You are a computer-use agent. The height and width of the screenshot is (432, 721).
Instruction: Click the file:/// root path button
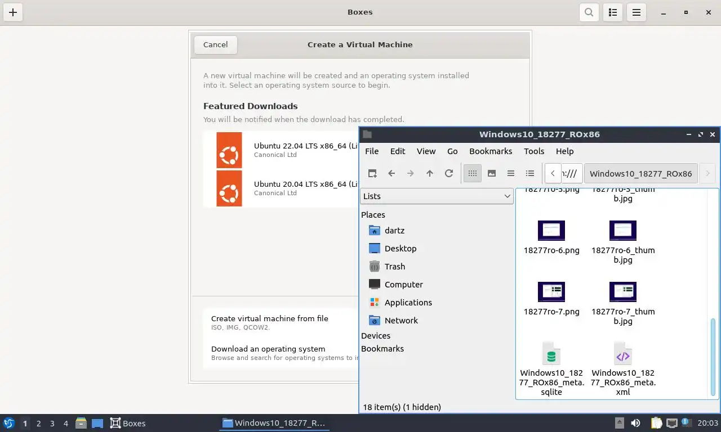tap(571, 173)
